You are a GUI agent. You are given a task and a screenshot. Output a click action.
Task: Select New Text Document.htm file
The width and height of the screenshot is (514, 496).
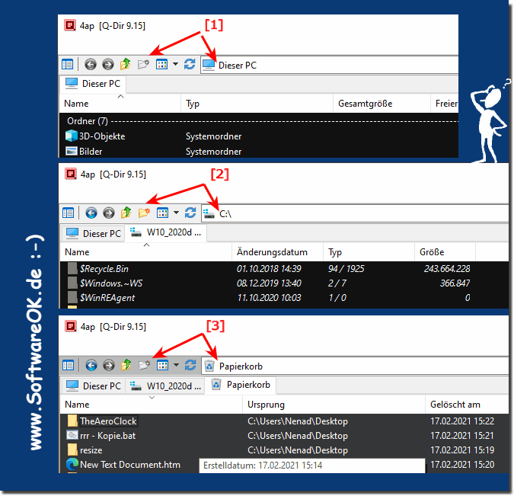[123, 465]
